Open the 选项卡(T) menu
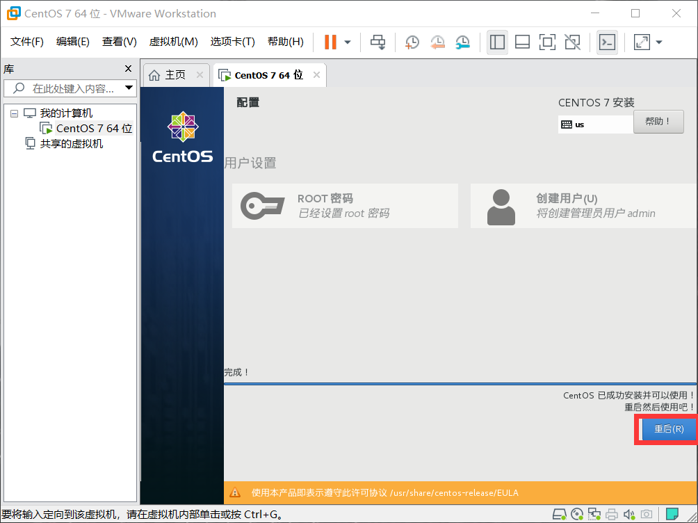 (232, 42)
